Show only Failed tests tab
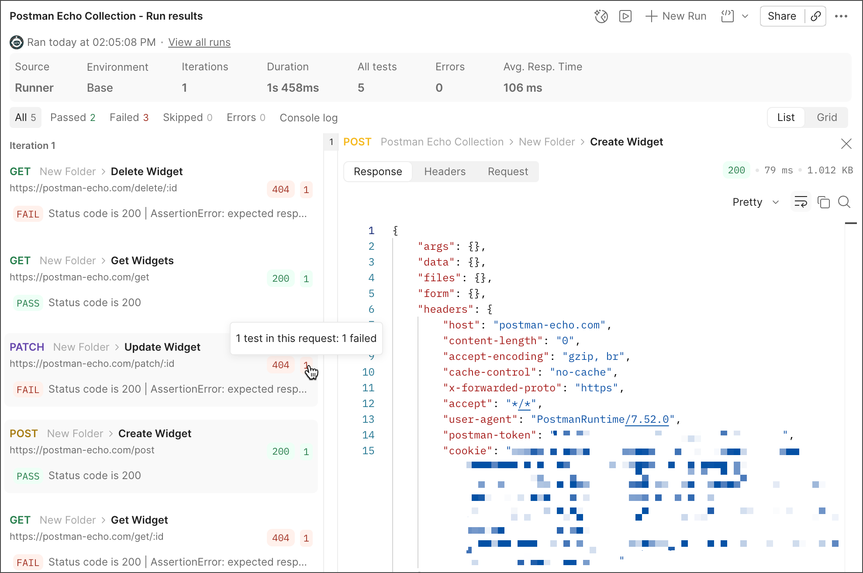The width and height of the screenshot is (863, 573). tap(129, 117)
